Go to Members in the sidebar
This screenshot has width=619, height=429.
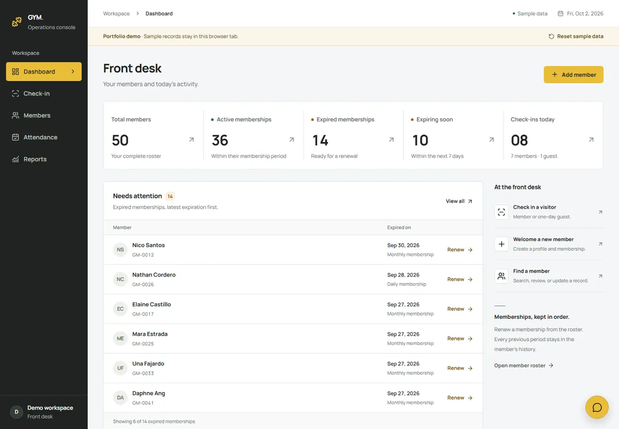pyautogui.click(x=44, y=115)
